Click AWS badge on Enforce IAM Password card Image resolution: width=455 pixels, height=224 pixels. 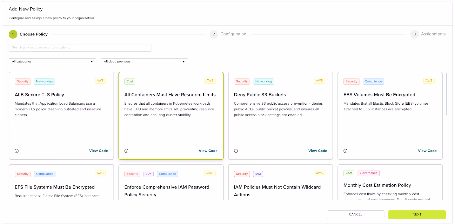point(210,173)
